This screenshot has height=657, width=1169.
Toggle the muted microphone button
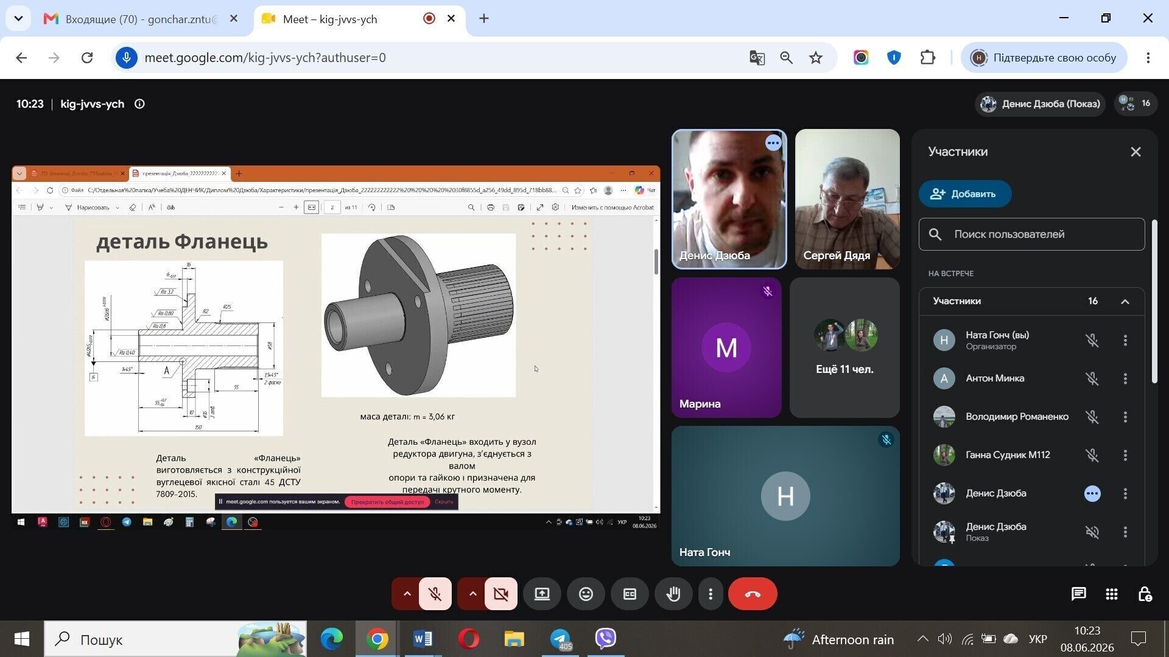pos(435,594)
